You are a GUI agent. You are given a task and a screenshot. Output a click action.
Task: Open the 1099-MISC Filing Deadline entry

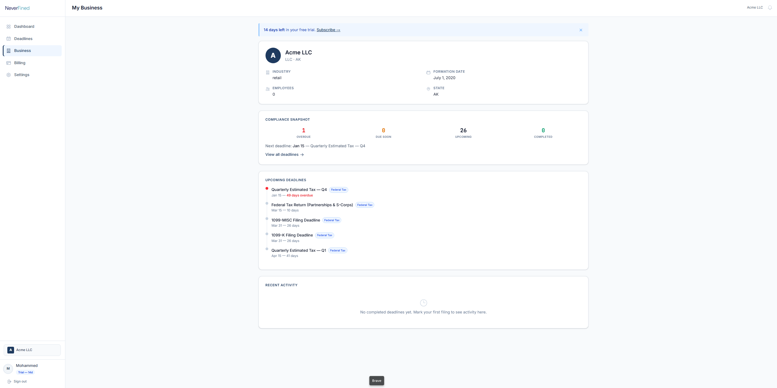(295, 220)
